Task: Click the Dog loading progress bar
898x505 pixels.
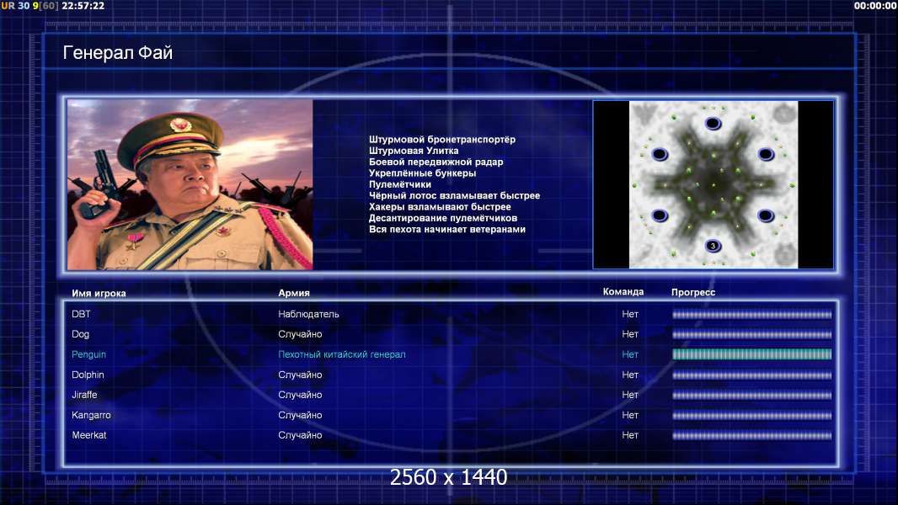Action: (x=752, y=335)
